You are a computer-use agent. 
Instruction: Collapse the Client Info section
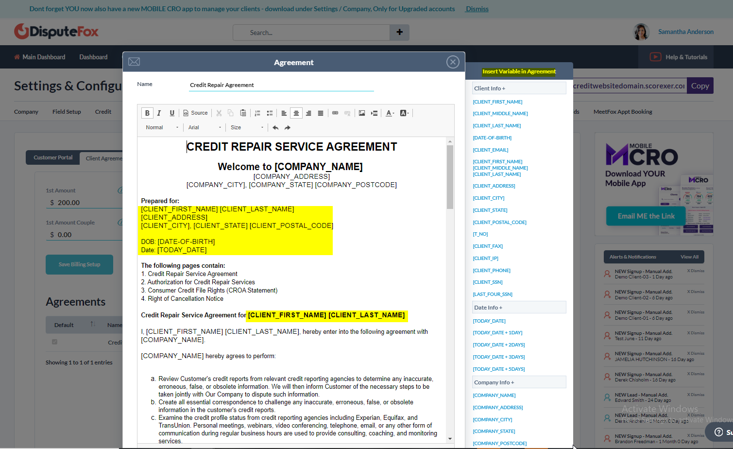click(519, 88)
